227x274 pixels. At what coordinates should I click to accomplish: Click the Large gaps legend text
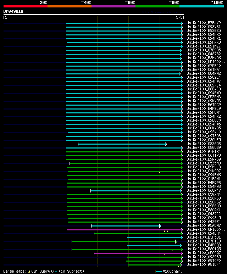44,271
